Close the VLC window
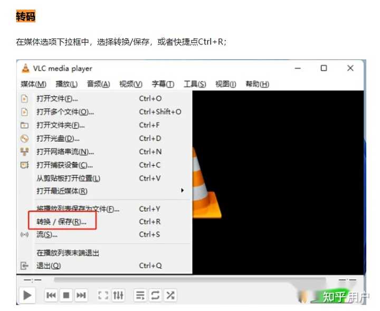Viewport: 380px width, 311px height. pyautogui.click(x=350, y=68)
